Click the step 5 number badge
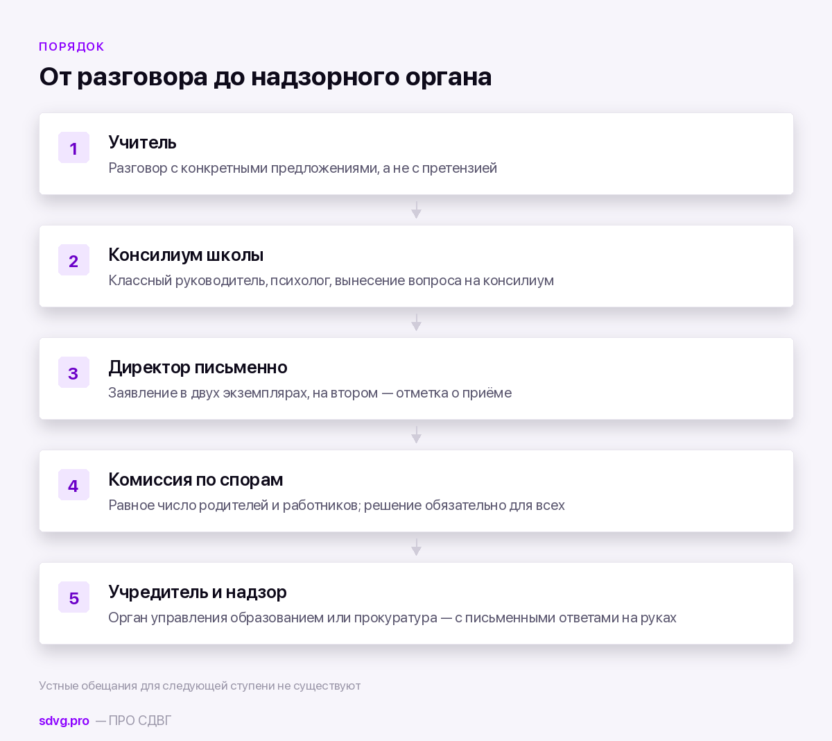Viewport: 832px width, 741px height. pos(73,597)
